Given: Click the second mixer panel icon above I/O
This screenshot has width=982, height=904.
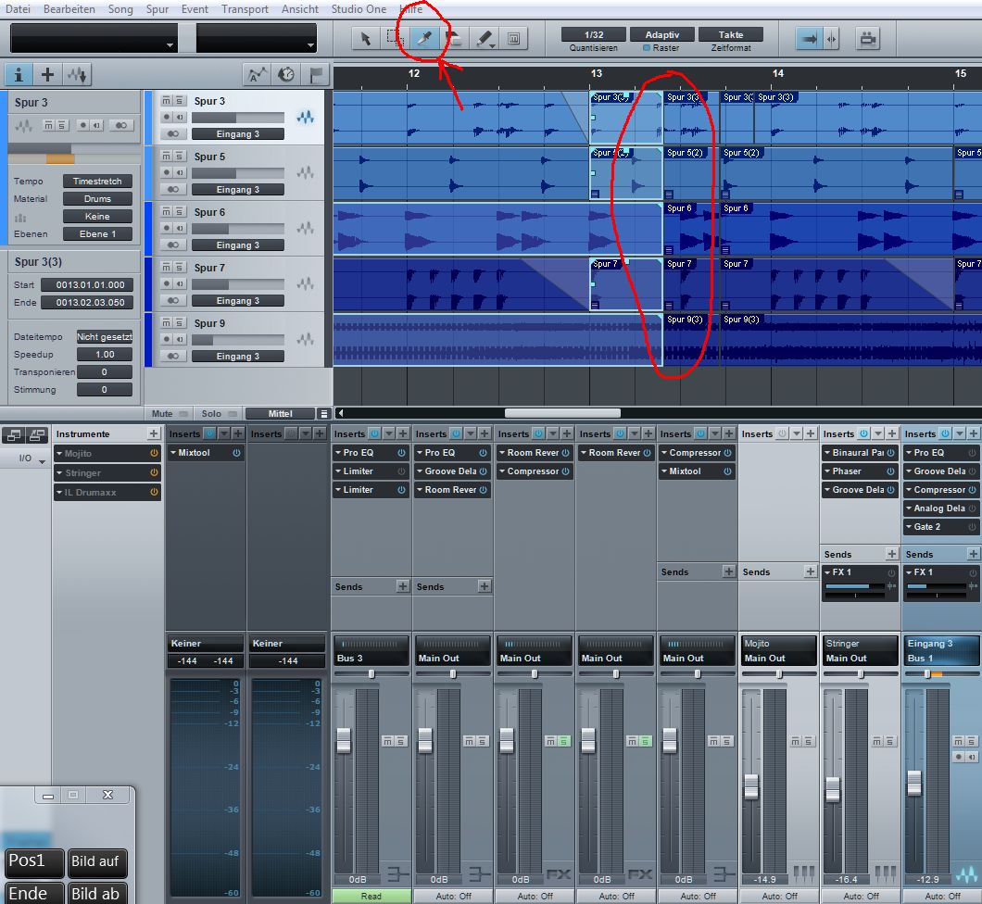Looking at the screenshot, I should click(37, 433).
